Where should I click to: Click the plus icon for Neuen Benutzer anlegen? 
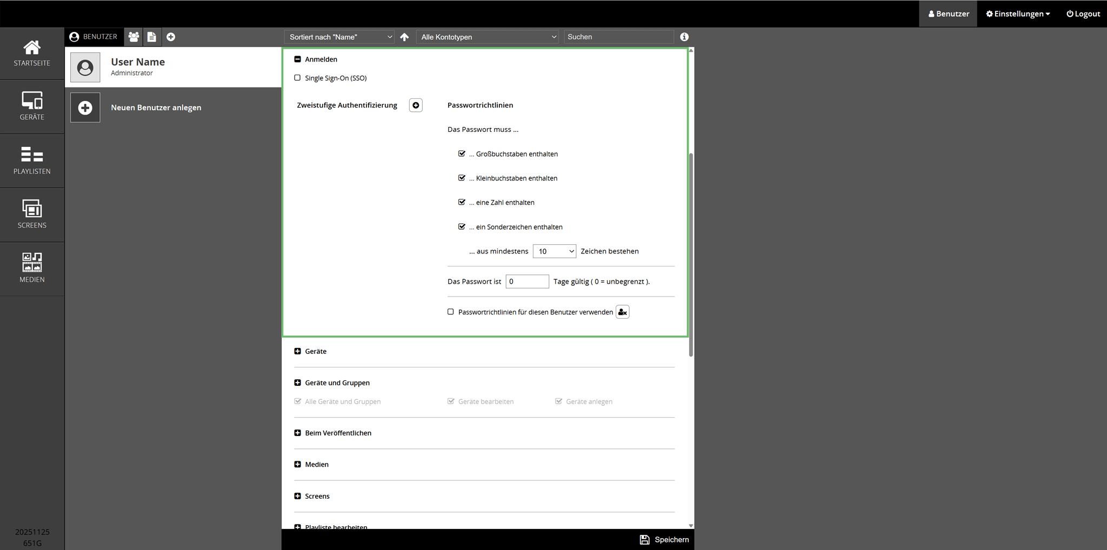point(85,108)
